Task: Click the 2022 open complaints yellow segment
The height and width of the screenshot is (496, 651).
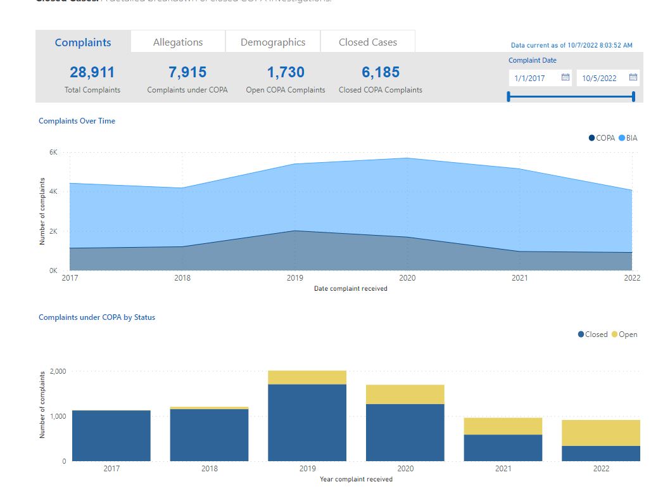Action: [x=601, y=433]
